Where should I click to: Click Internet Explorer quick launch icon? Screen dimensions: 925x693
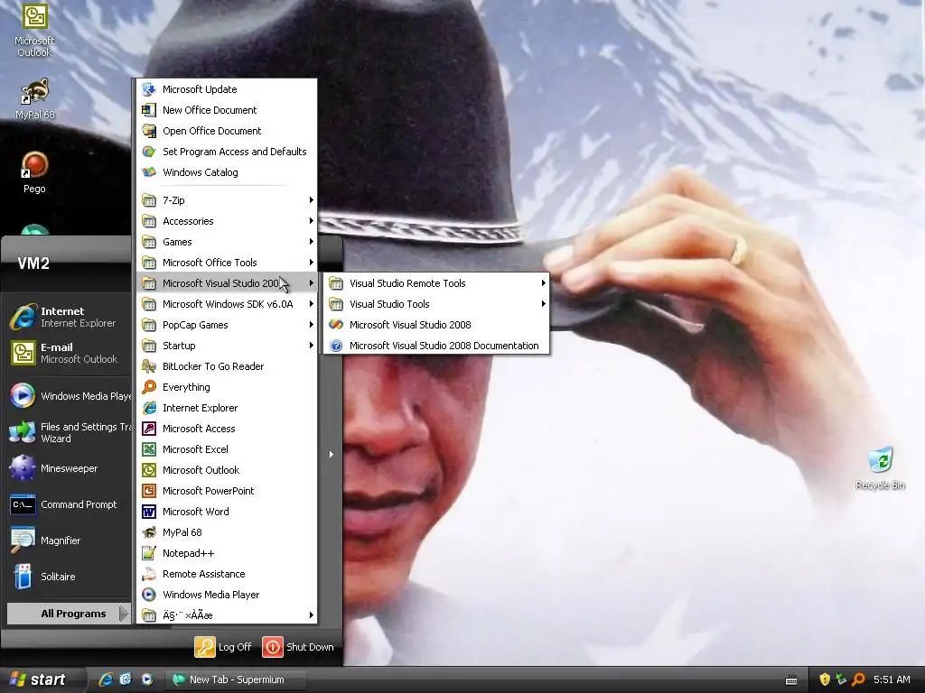(x=106, y=679)
